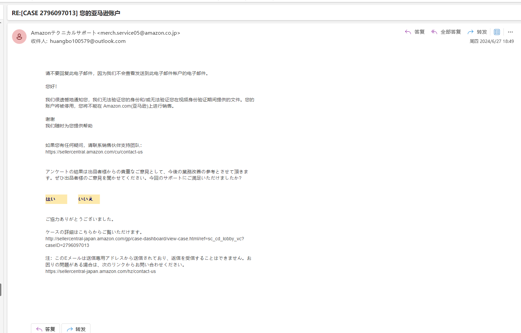This screenshot has width=521, height=333.
Task: Click the date 周四 2024/6/27 18:49
Action: pyautogui.click(x=492, y=41)
